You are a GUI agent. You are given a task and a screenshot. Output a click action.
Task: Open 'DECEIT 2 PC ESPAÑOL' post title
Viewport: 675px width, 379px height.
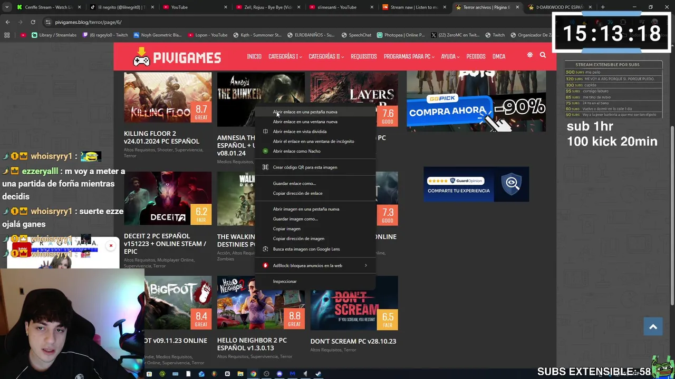pyautogui.click(x=165, y=244)
